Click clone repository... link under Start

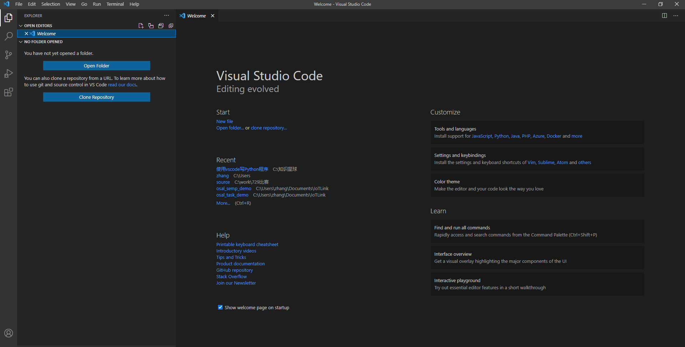coord(269,128)
